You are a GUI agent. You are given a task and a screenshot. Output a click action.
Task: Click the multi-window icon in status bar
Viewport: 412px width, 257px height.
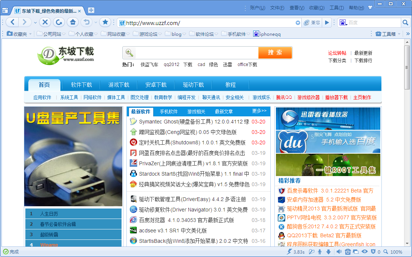[x=355, y=252]
